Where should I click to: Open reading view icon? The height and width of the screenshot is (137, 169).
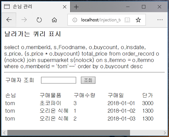tap(127, 20)
